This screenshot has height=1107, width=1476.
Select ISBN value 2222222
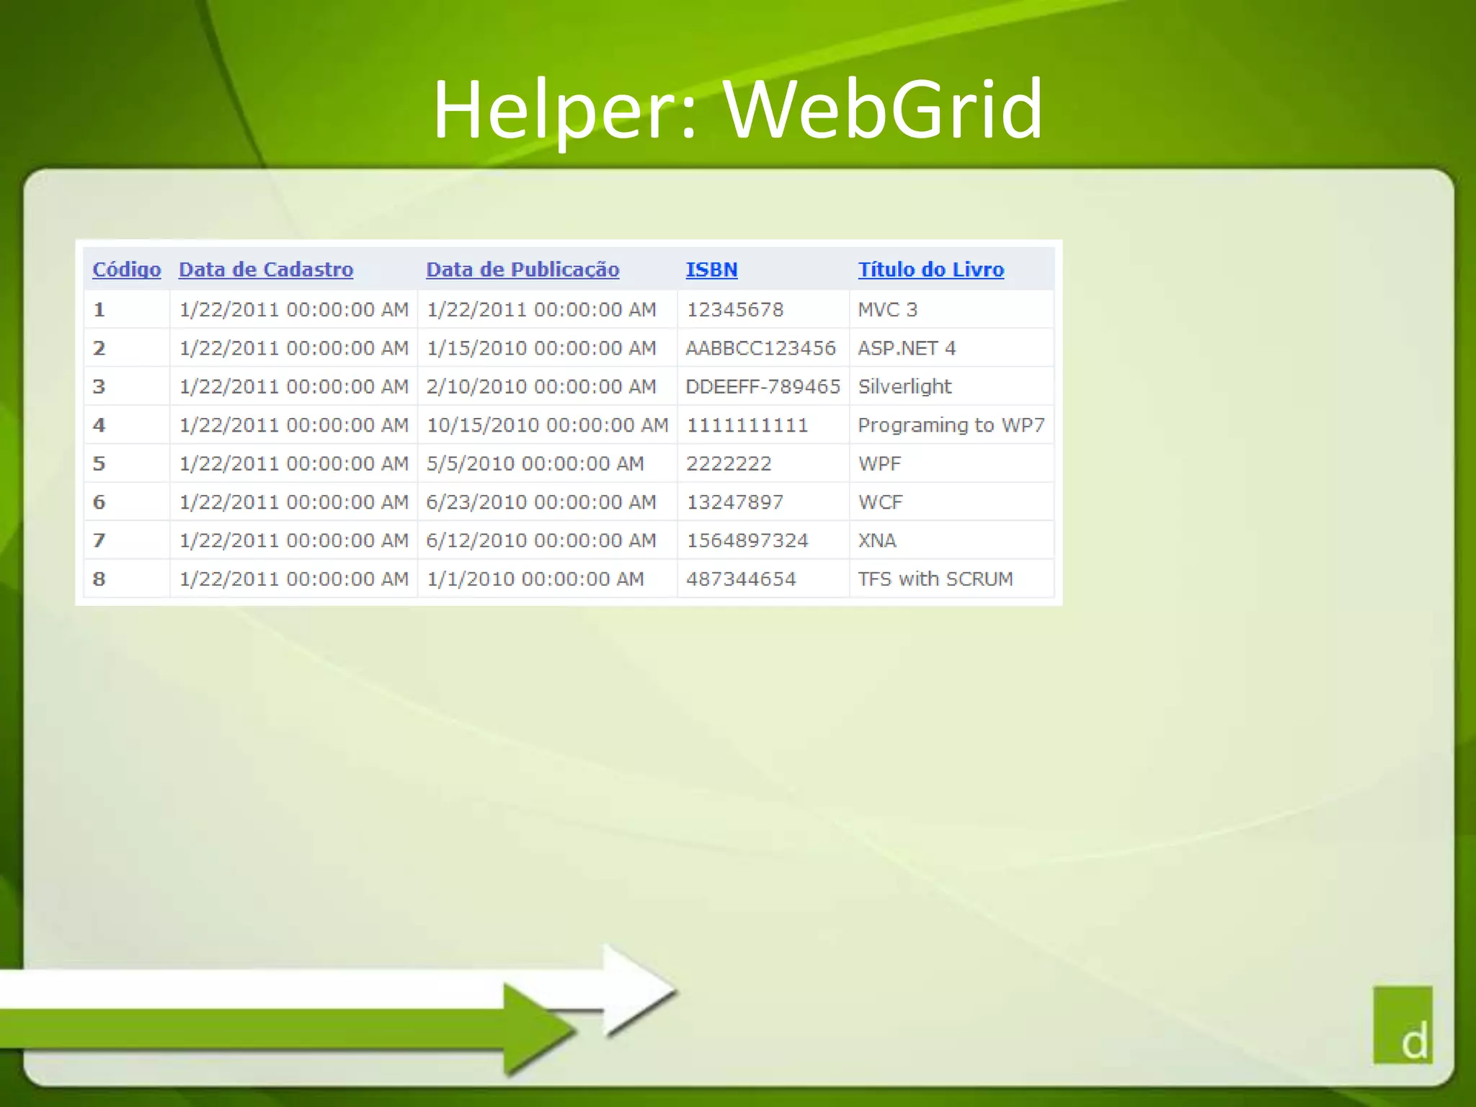[729, 463]
